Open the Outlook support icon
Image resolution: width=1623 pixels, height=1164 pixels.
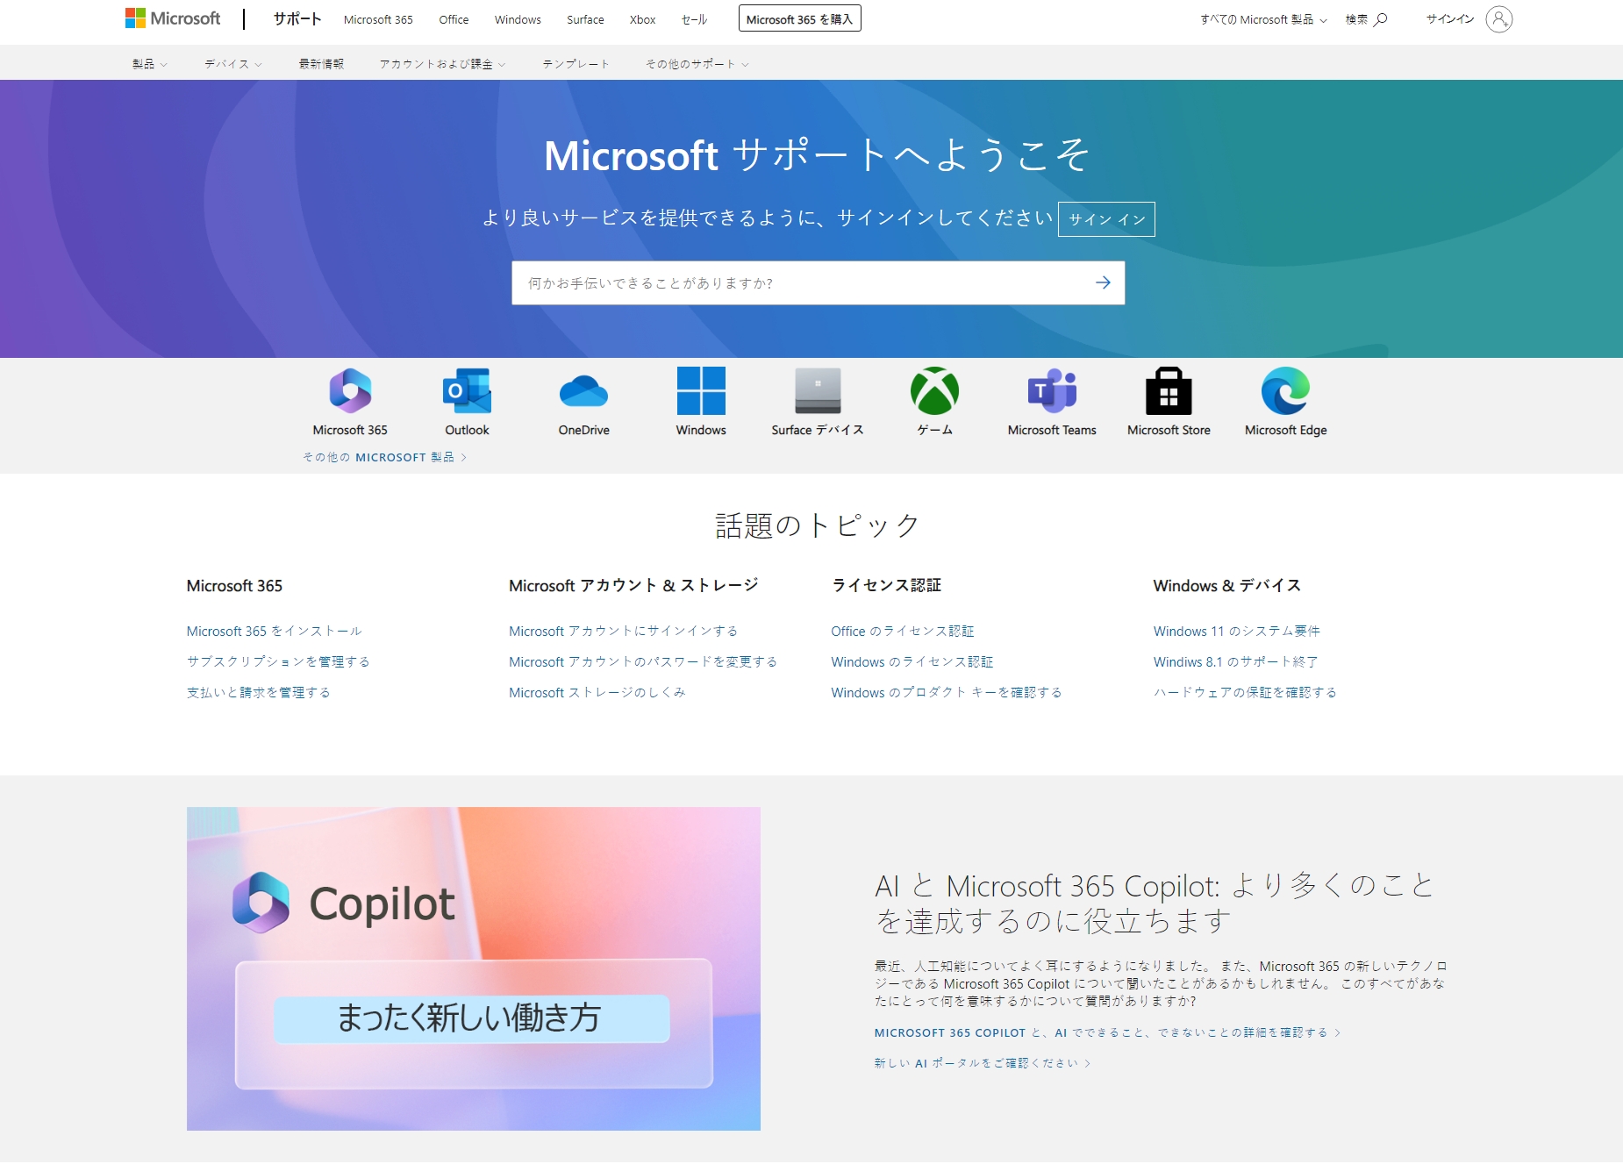(467, 391)
